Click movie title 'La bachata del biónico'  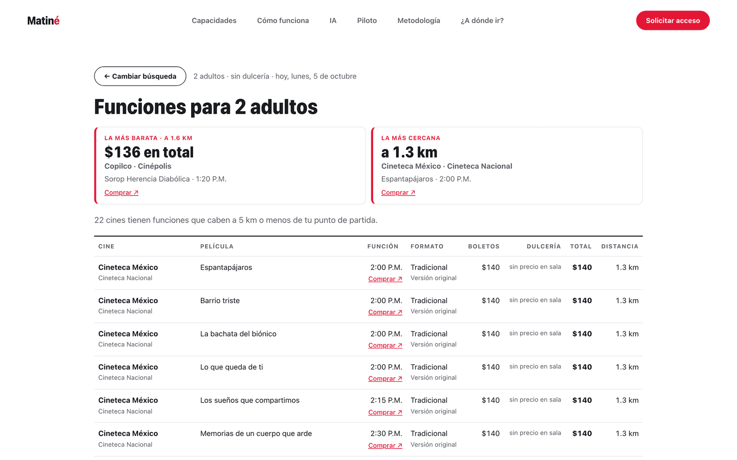238,334
